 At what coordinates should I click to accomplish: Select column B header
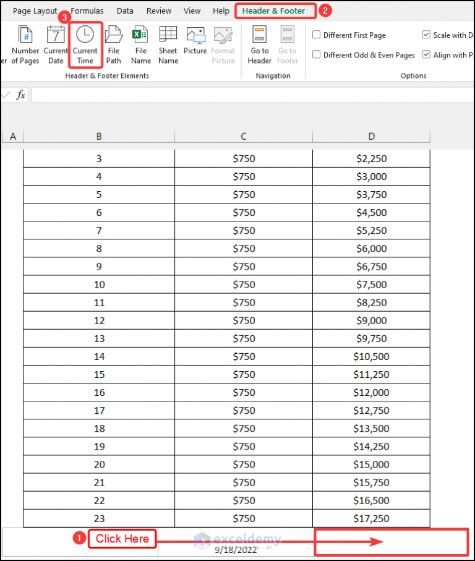click(x=99, y=136)
